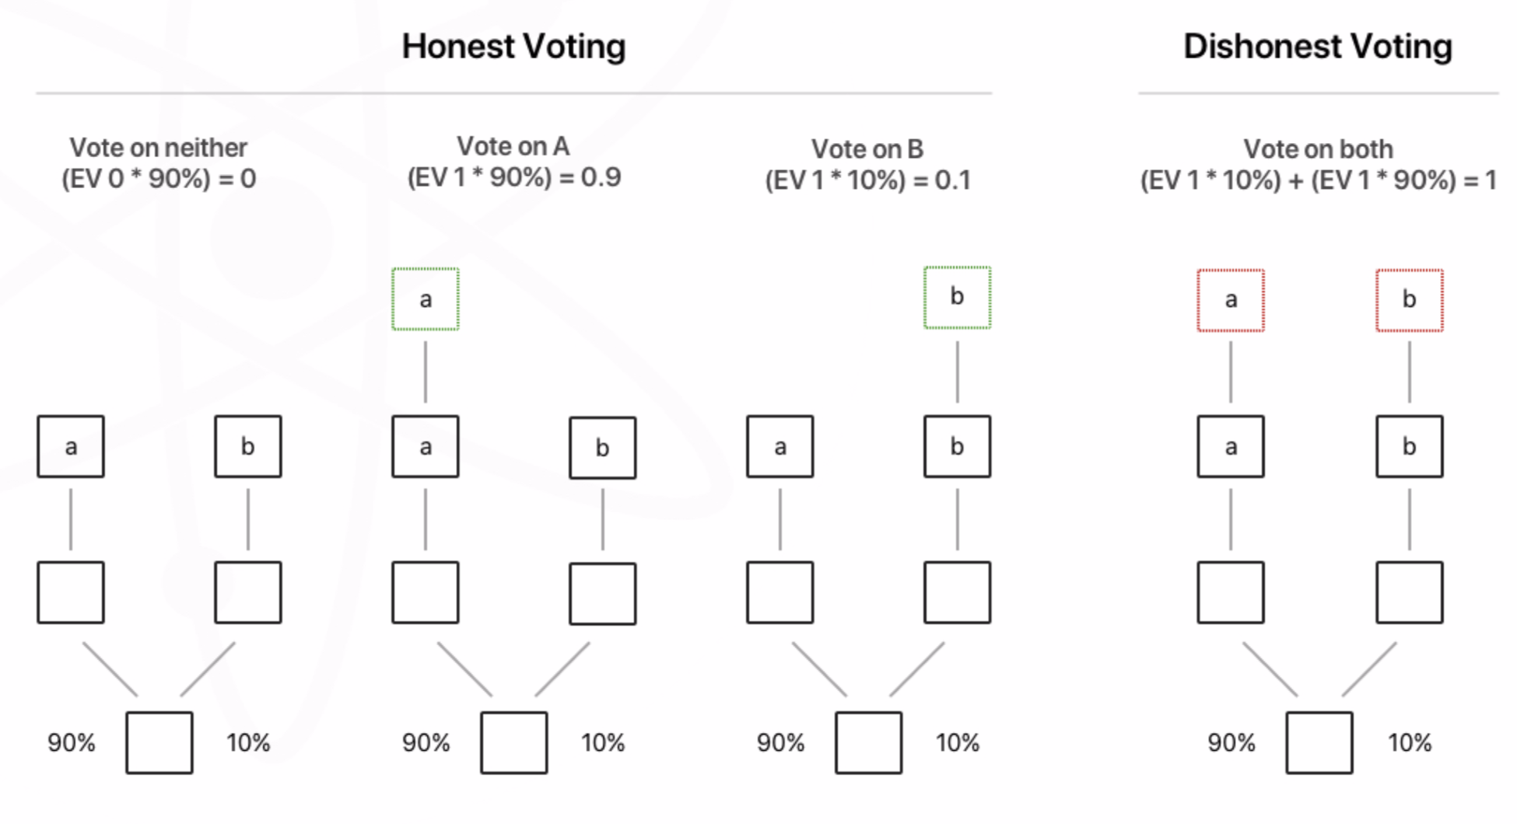1517x824 pixels.
Task: Select the "Vote on A" label
Action: 513,146
